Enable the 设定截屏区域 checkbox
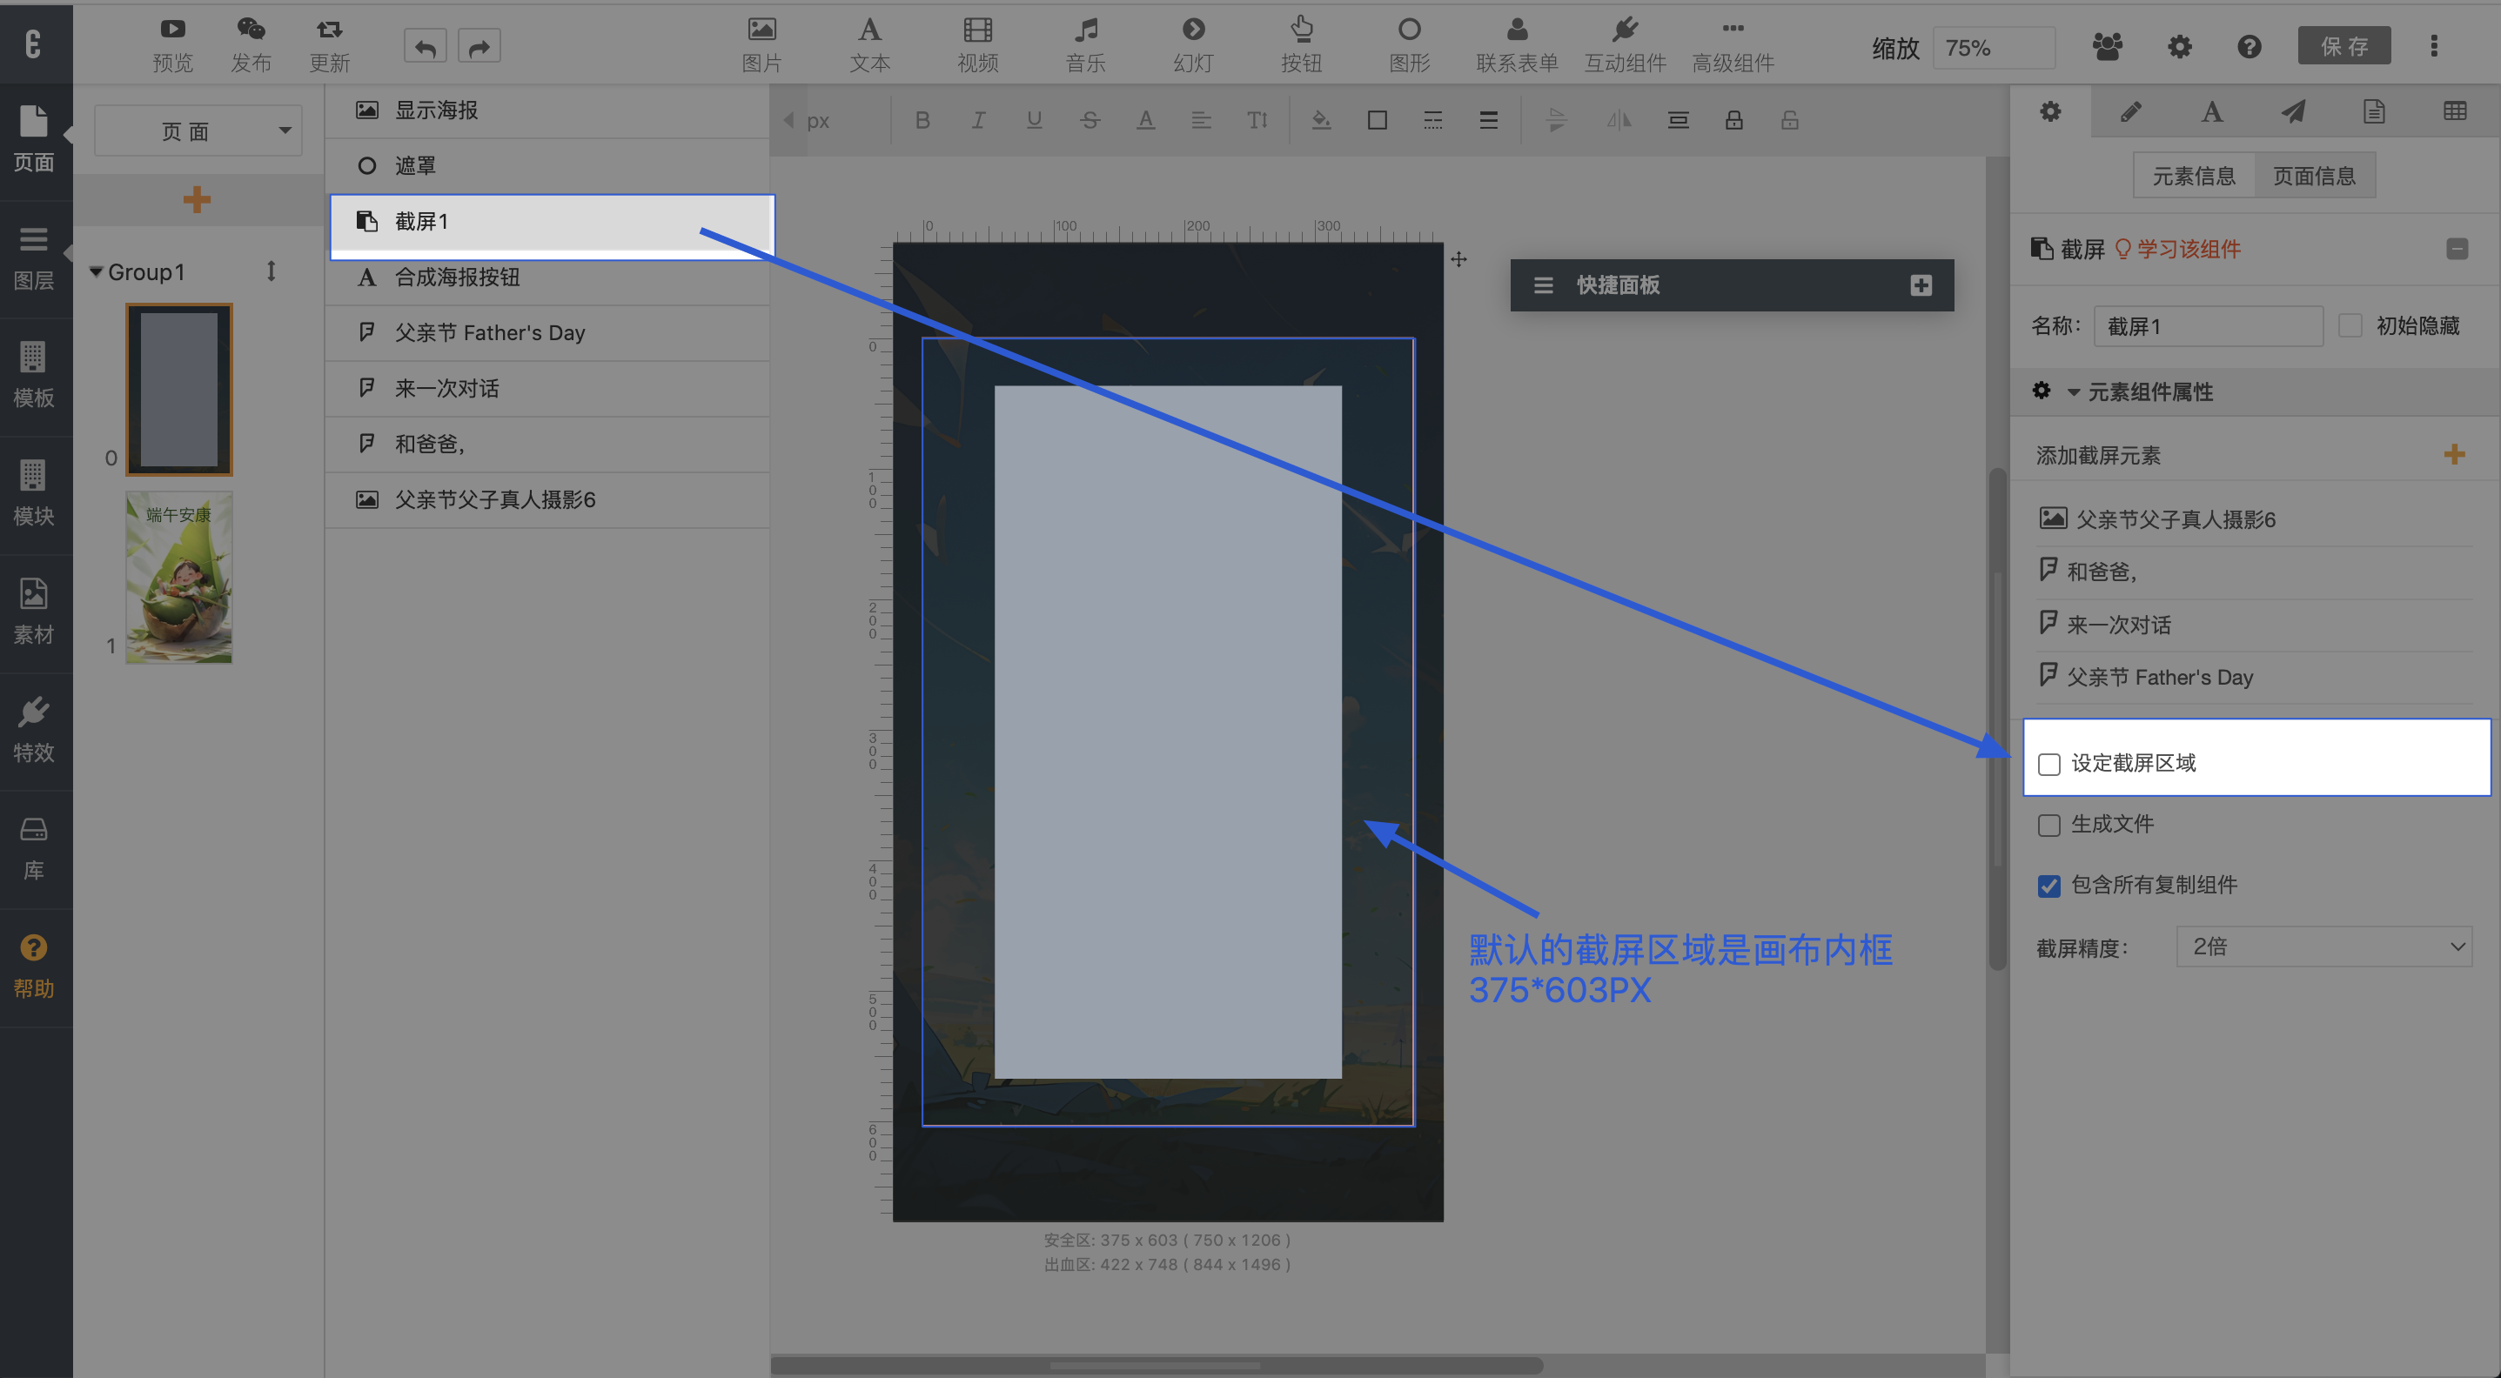 pos(2048,765)
